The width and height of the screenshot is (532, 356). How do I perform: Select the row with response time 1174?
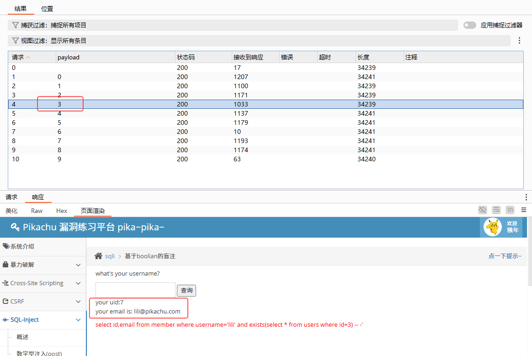[x=266, y=150]
